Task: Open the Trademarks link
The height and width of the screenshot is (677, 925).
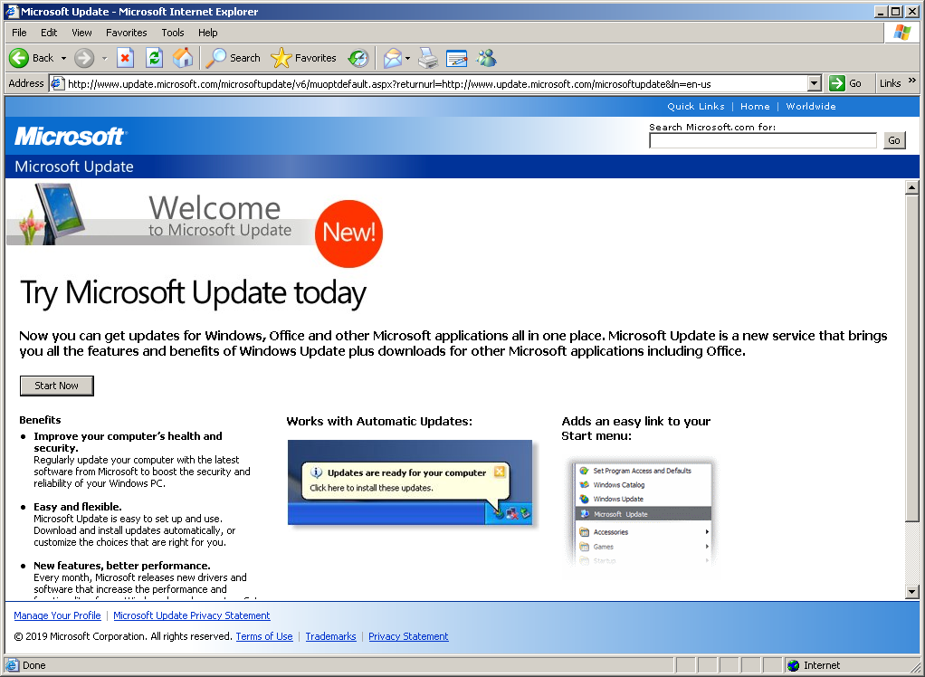Action: [x=330, y=636]
